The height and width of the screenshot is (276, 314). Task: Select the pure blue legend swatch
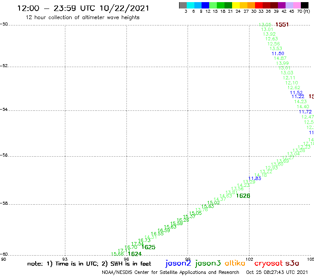click(205, 5)
